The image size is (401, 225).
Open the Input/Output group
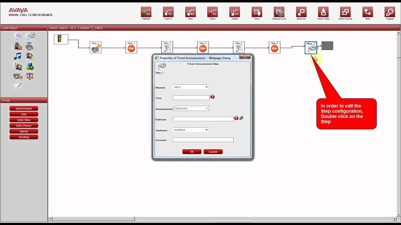(x=24, y=108)
